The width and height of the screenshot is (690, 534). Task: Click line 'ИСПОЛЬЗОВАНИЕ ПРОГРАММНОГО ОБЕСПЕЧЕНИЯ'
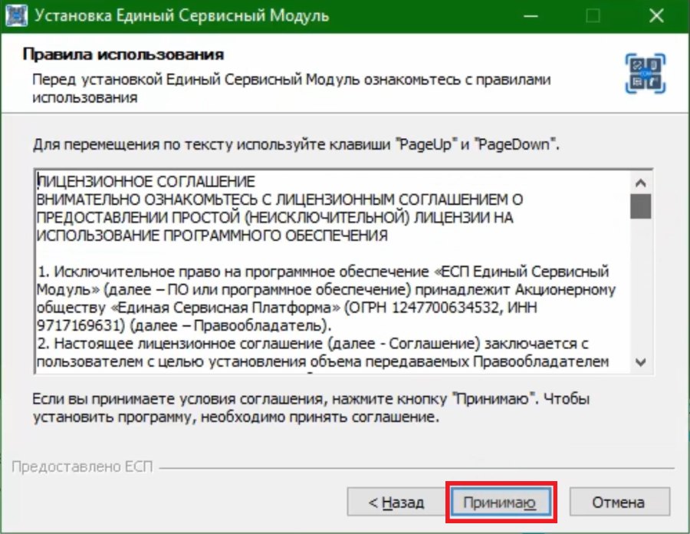point(212,236)
